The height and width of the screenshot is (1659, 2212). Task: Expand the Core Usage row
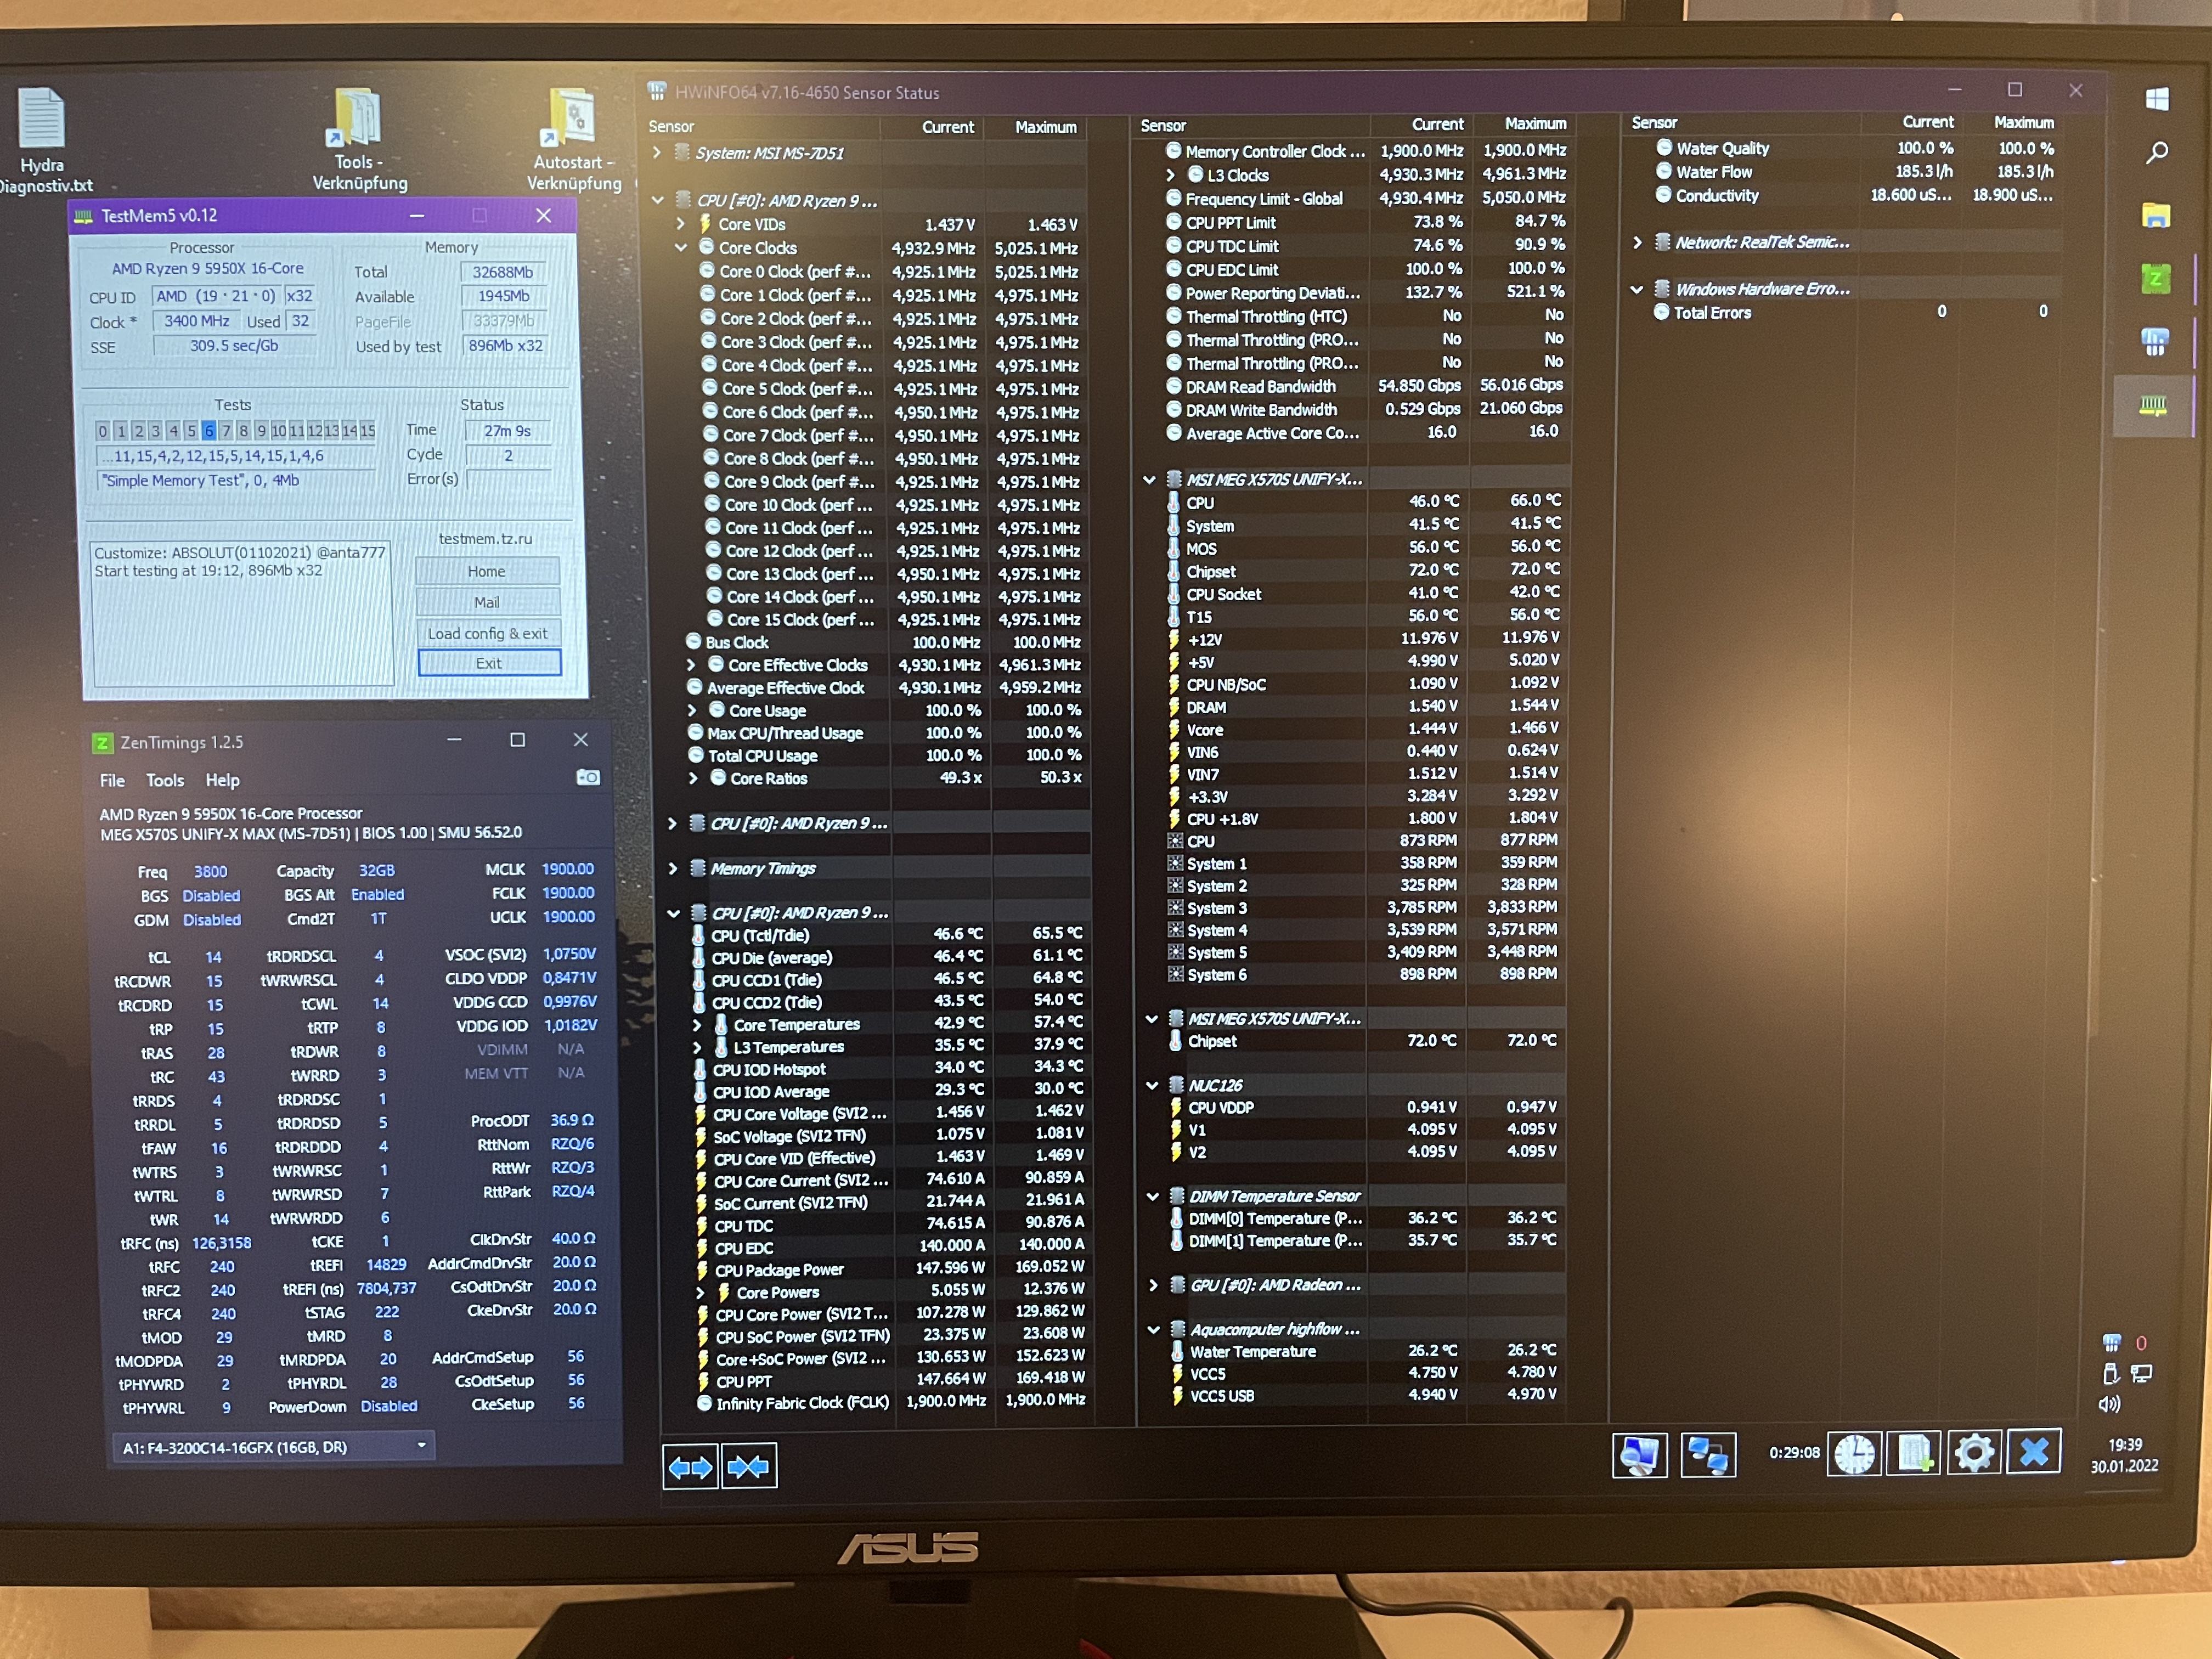[x=691, y=710]
